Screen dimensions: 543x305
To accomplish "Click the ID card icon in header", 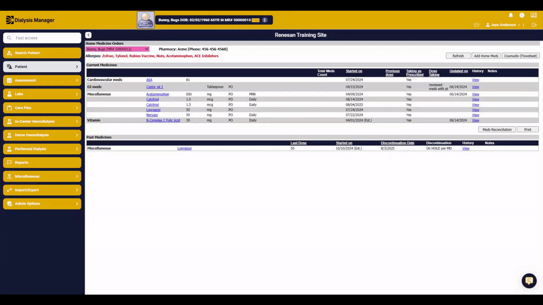I will coord(533,15).
